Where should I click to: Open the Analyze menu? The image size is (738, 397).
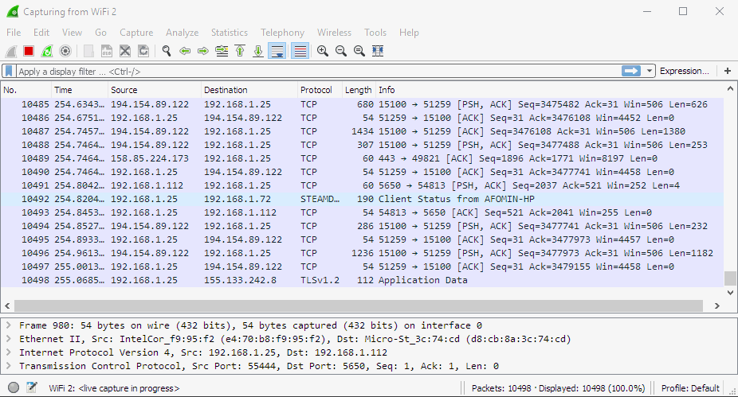[183, 33]
